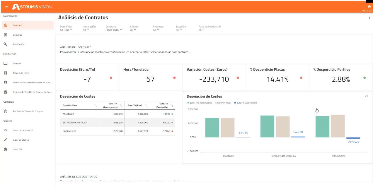The height and width of the screenshot is (191, 373).
Task: Open the Consola monitor icon
Action: pyautogui.click(x=5, y=63)
